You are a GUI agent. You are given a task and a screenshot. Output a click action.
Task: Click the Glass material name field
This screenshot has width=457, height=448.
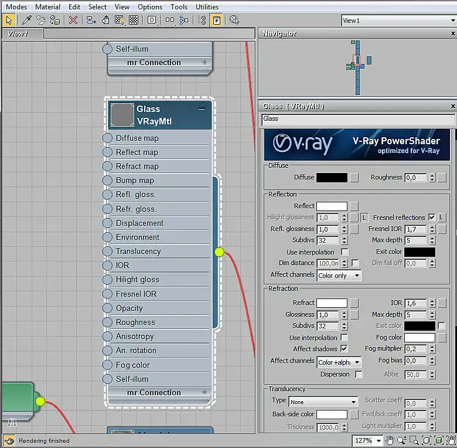(x=358, y=119)
